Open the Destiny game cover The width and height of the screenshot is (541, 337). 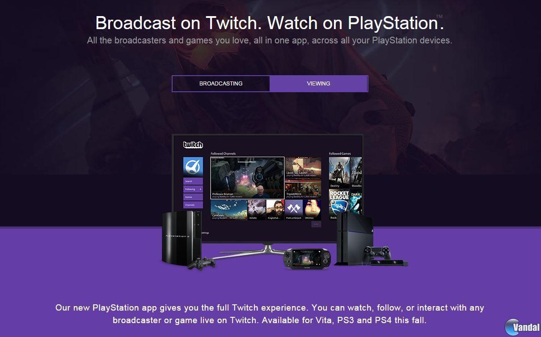339,172
